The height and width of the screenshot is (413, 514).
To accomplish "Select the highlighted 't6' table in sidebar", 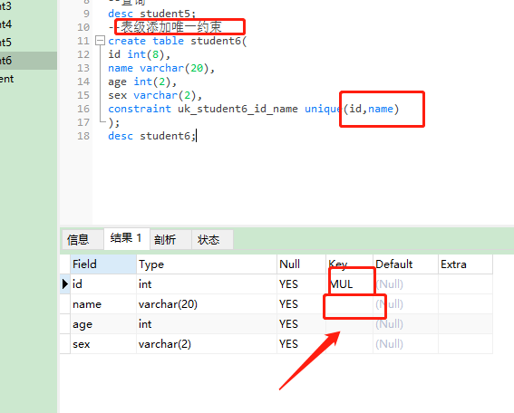I will (x=28, y=61).
